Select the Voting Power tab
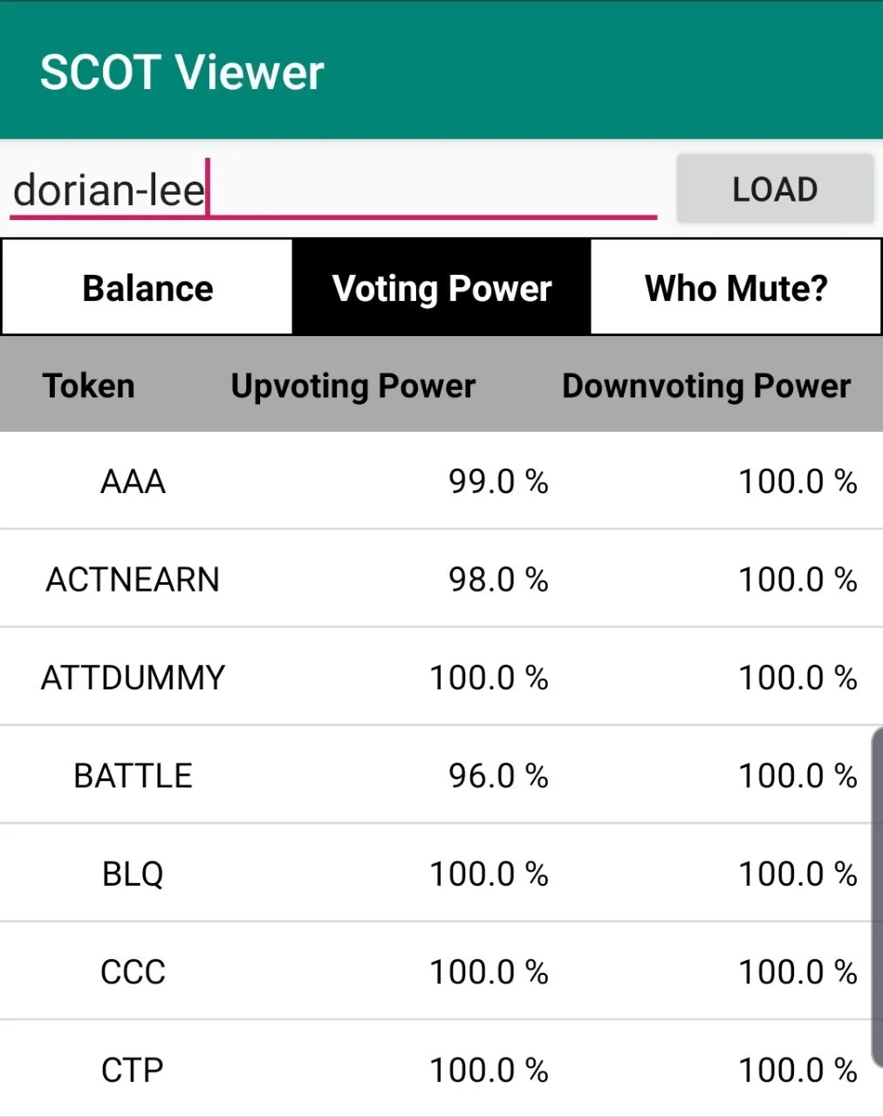Viewport: 883px width, 1117px height. (441, 288)
